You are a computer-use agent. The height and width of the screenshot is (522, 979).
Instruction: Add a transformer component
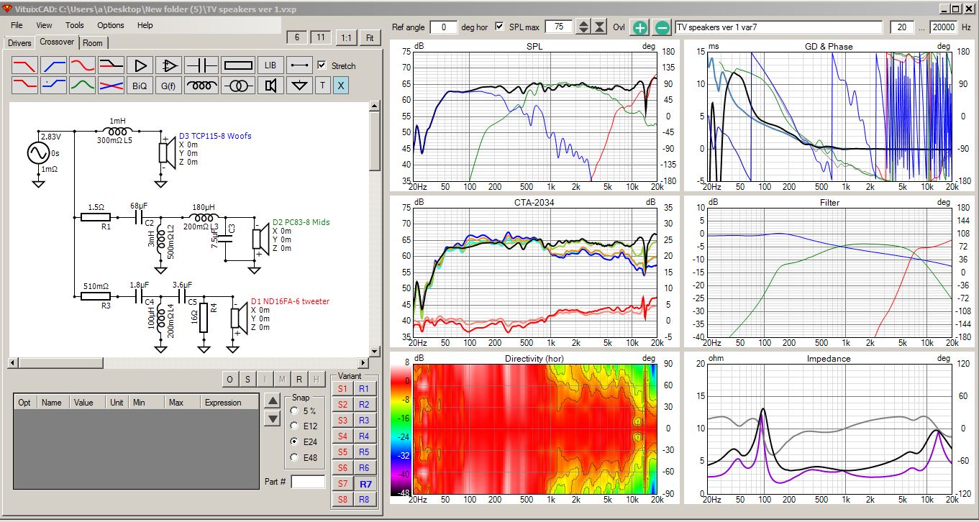pos(238,86)
